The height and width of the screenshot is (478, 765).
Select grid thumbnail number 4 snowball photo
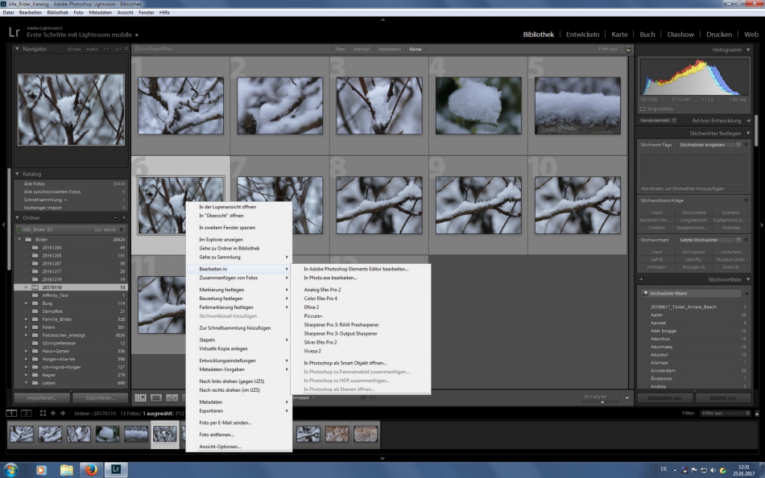click(x=478, y=105)
